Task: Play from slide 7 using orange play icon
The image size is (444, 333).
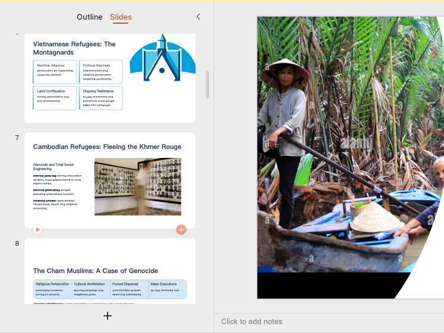Action: click(37, 230)
